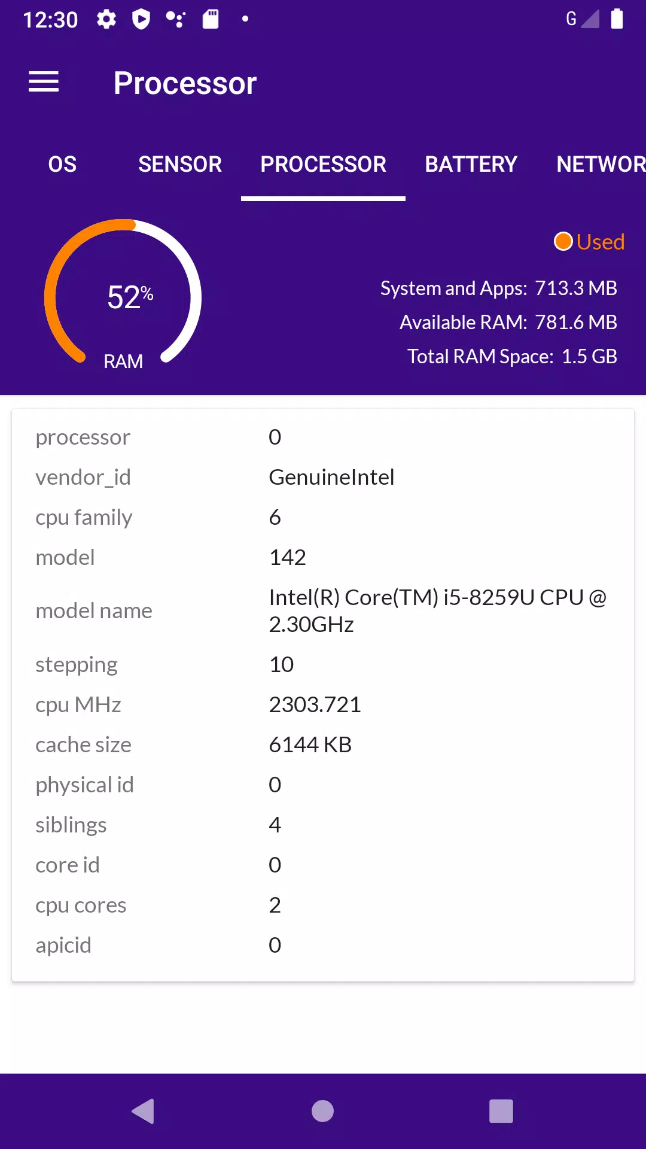Switch to the OS tab

(62, 164)
